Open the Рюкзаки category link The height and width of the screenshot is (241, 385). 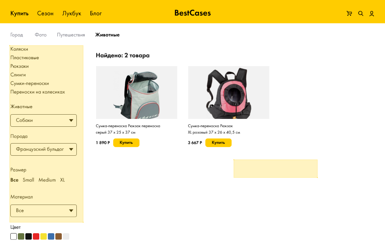coord(19,66)
